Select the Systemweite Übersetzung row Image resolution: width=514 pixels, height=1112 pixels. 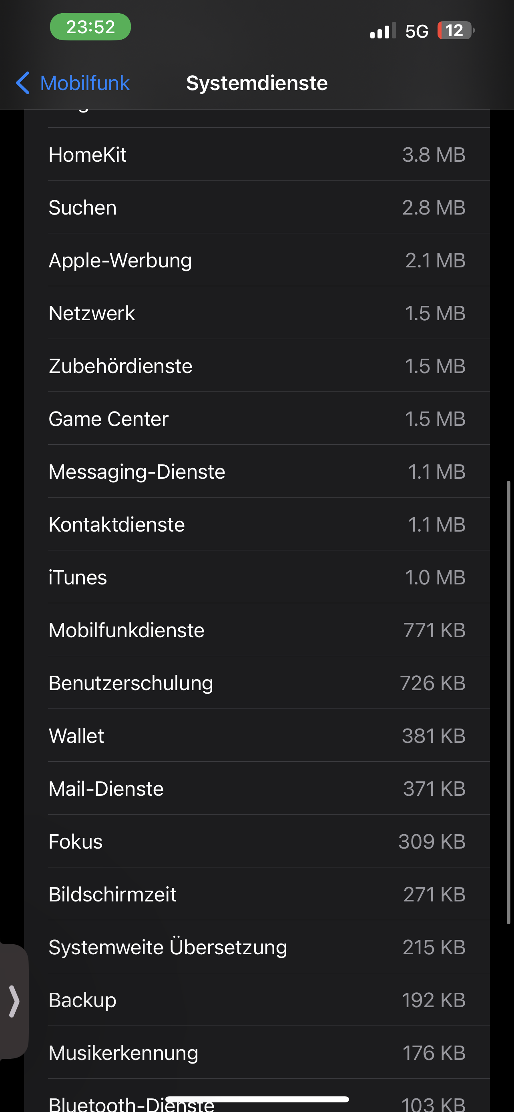pos(257,947)
